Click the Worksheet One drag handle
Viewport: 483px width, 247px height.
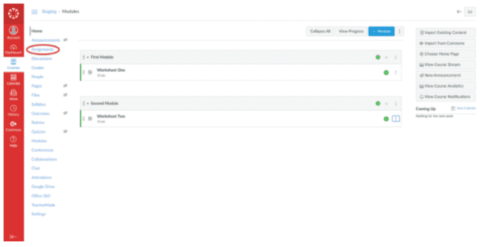pos(84,72)
